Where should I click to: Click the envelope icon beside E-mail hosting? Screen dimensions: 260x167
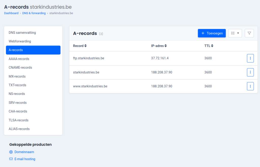coord(10,159)
